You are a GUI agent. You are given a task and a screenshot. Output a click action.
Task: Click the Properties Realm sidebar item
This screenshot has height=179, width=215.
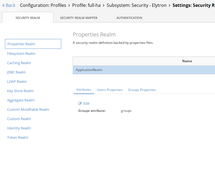21,44
